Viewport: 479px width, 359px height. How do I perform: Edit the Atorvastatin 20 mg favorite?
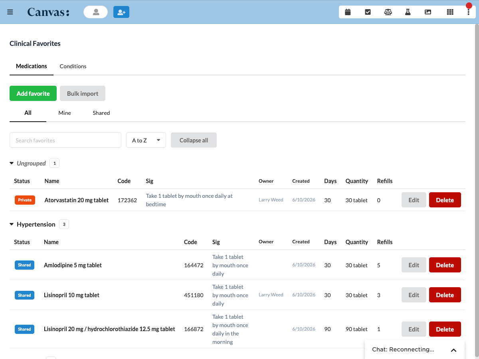(414, 200)
